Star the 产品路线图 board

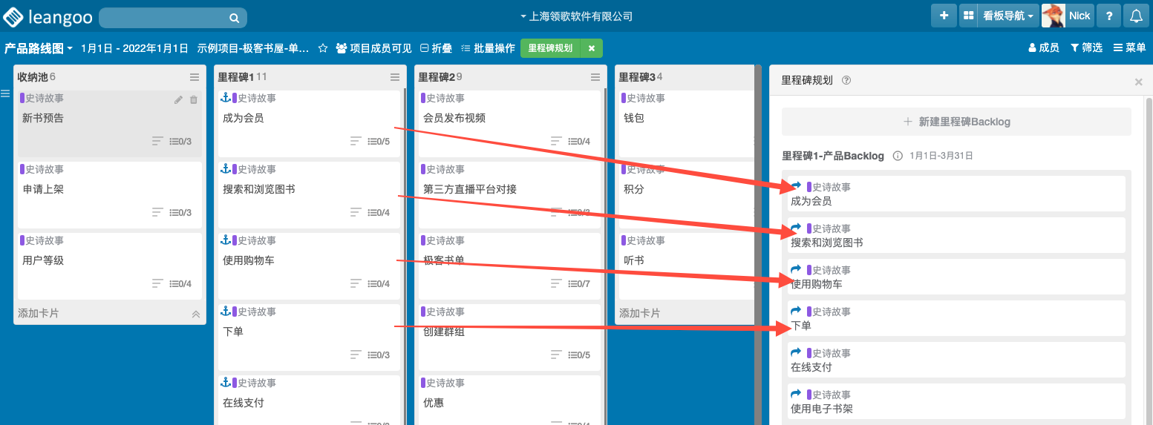pos(323,48)
